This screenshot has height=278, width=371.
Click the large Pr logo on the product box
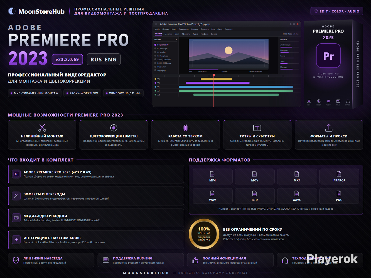pyautogui.click(x=328, y=56)
